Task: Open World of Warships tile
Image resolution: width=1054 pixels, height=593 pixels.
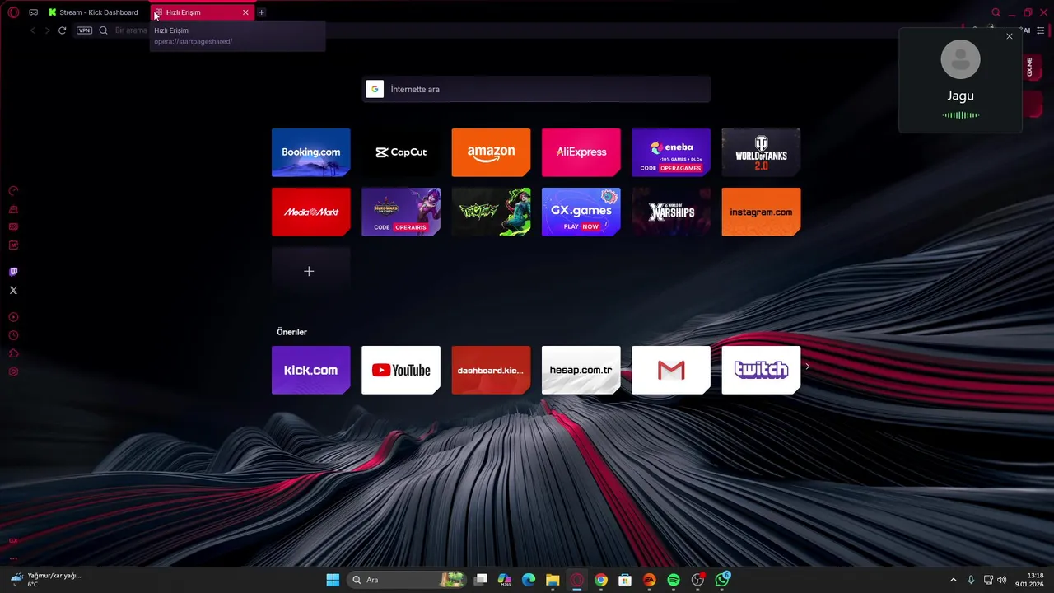Action: click(671, 212)
